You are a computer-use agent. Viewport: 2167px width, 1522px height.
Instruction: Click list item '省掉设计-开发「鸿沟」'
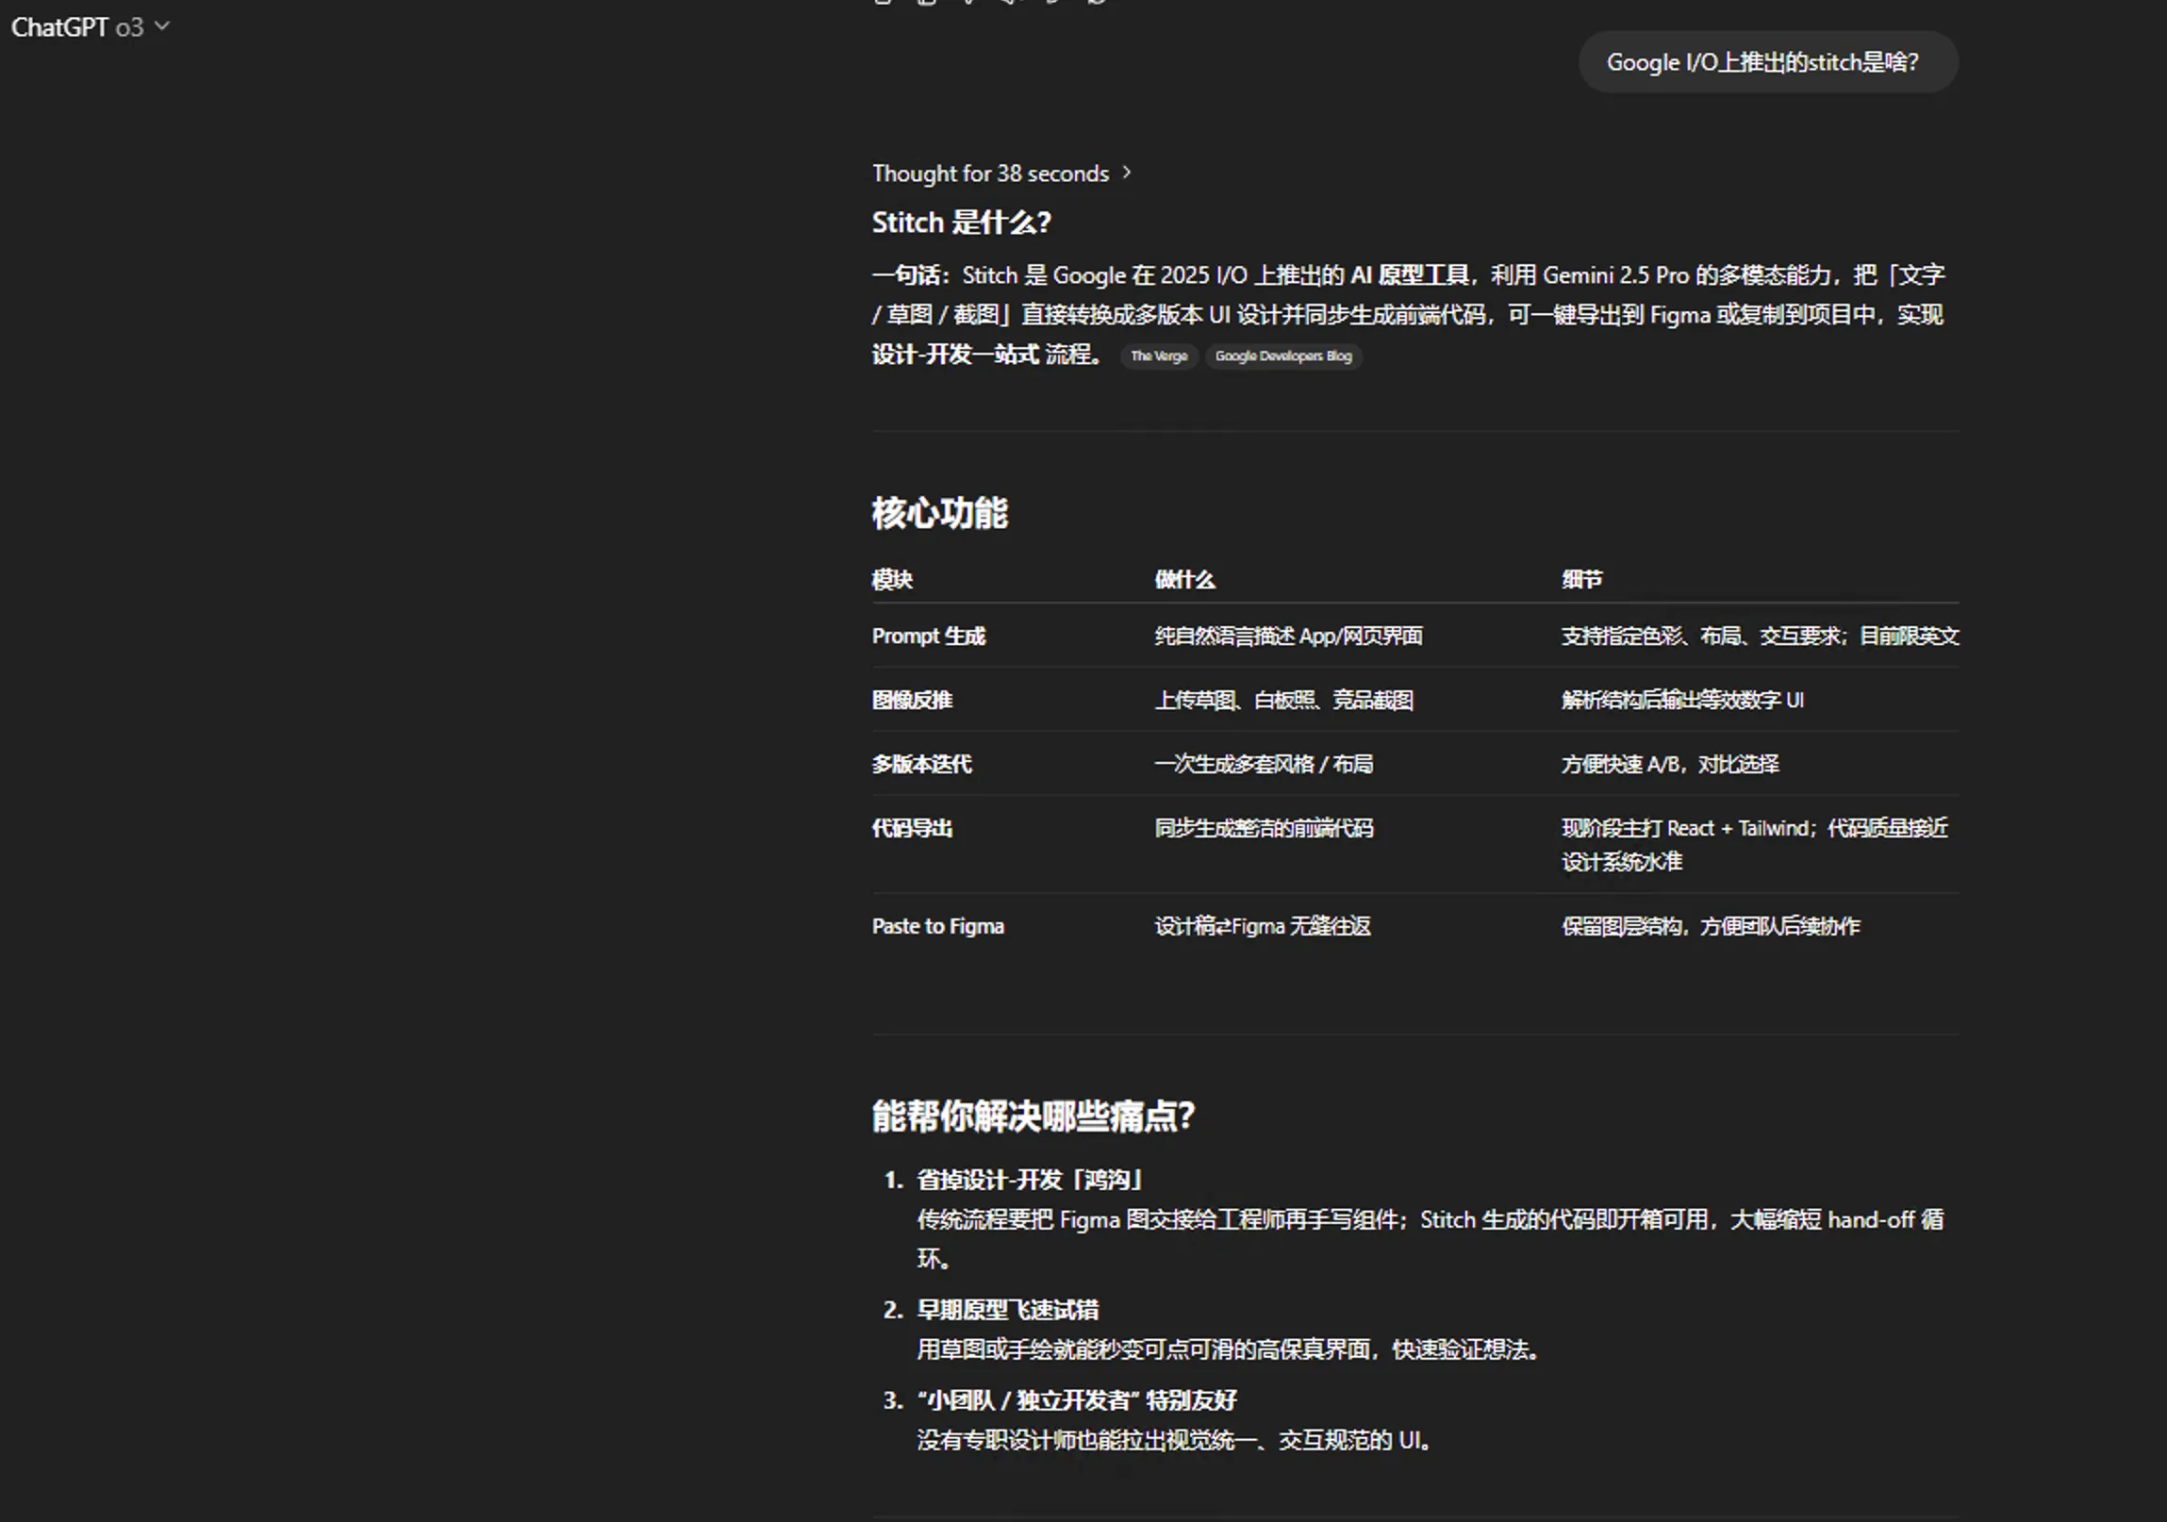(x=1029, y=1180)
